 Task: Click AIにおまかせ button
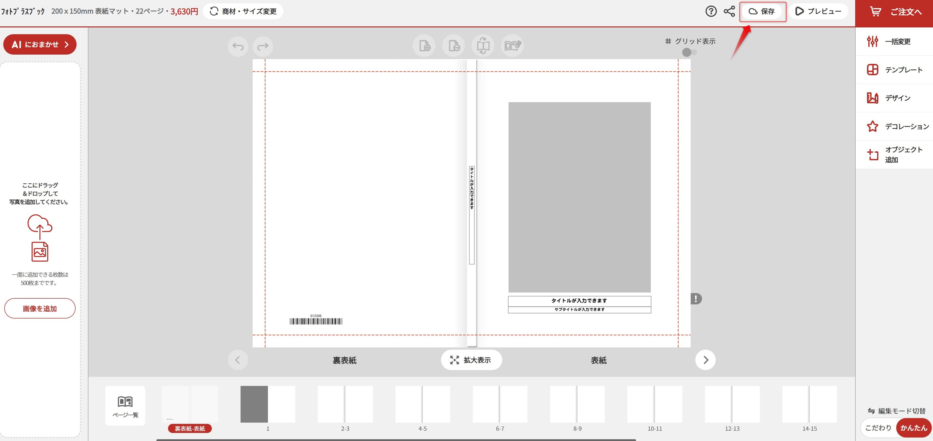[x=40, y=45]
